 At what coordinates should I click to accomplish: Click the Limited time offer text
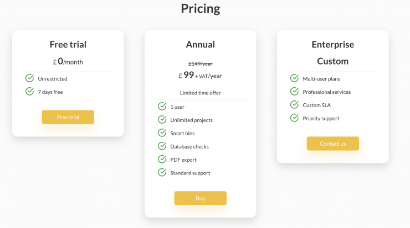tap(200, 93)
